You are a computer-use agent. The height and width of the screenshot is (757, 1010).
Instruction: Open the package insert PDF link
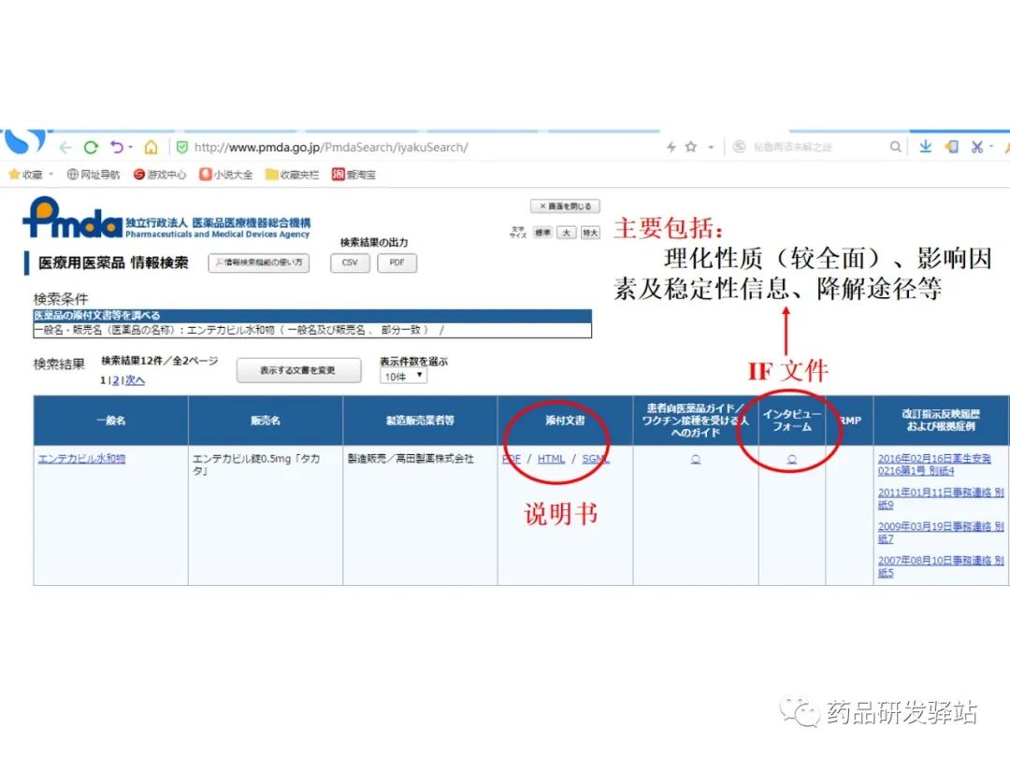tap(511, 458)
